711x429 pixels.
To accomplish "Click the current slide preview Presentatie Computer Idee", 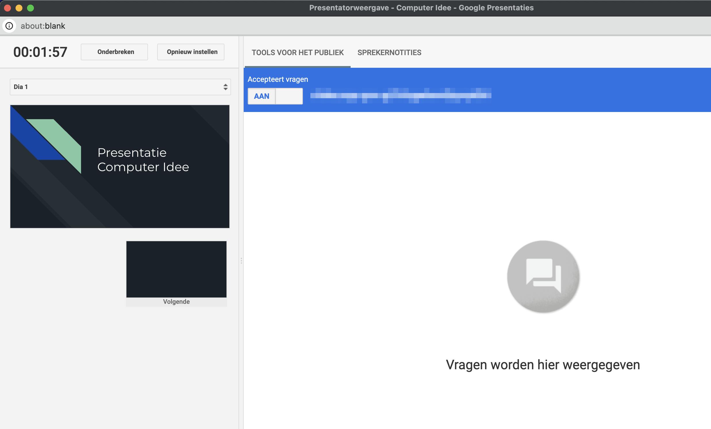I will click(x=120, y=166).
